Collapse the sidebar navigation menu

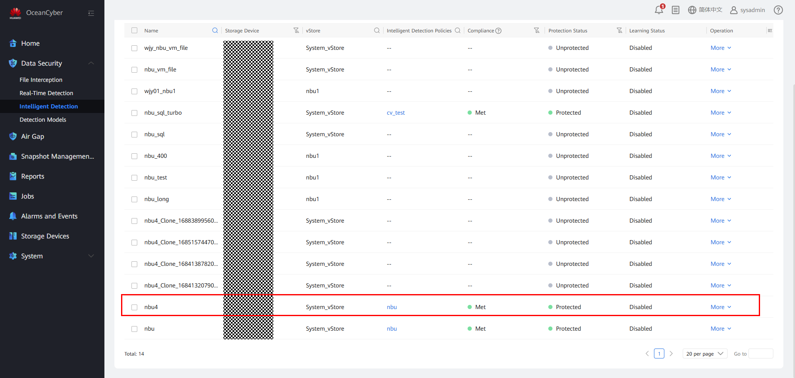tap(91, 13)
